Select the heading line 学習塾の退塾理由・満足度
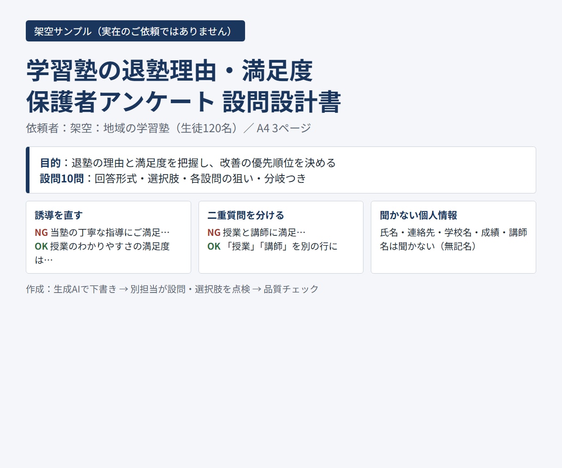This screenshot has width=562, height=468. click(170, 70)
